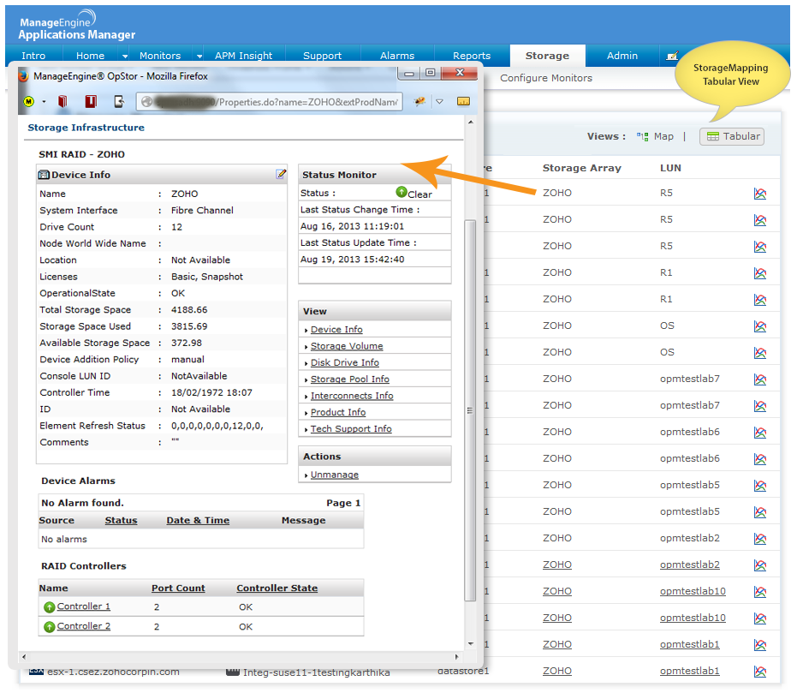The width and height of the screenshot is (797, 699).
Task: Open Controller 1 details link
Action: [83, 606]
